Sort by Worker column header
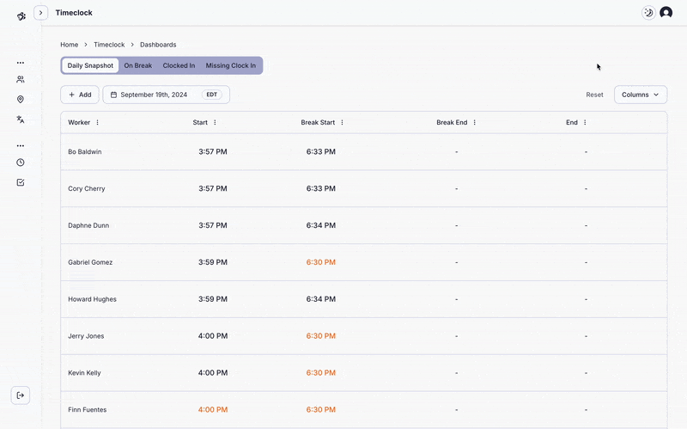 [x=79, y=122]
